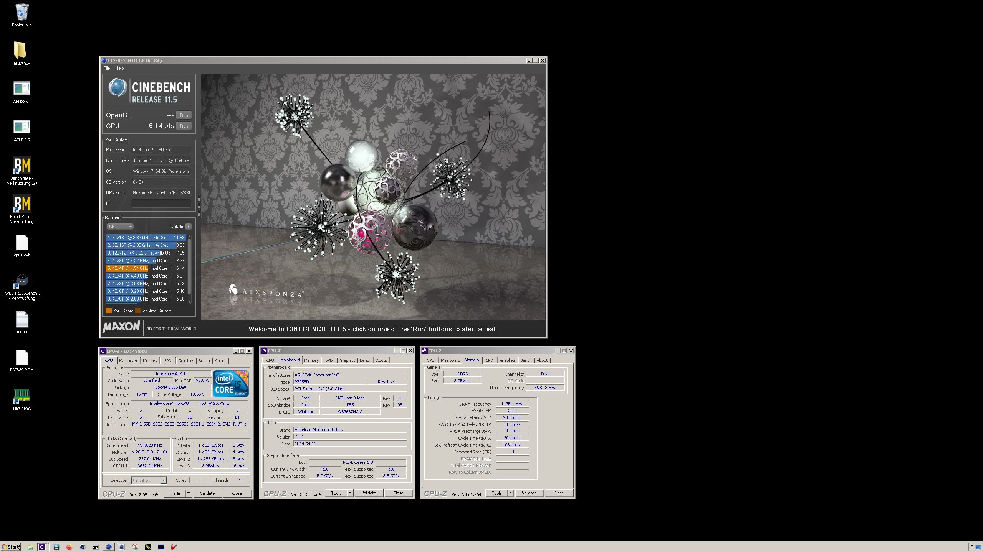Click Validate in Mainboard CPU-Z window
Screen dimensions: 983x552
pos(369,493)
